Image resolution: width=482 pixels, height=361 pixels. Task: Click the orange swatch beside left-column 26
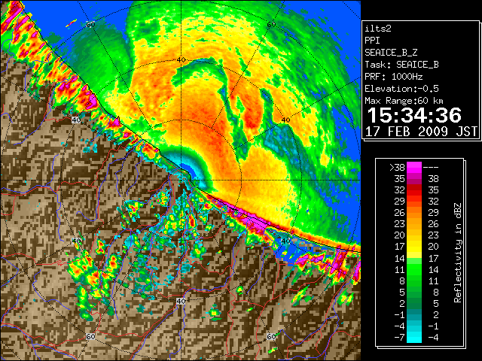tap(414, 213)
